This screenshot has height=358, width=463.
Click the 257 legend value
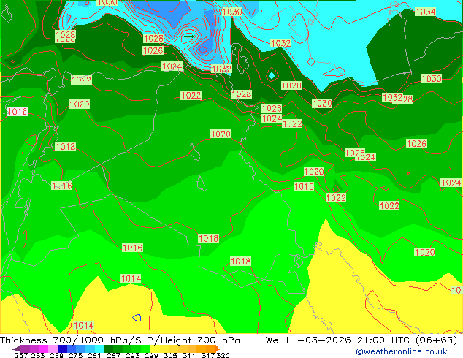tap(20, 355)
